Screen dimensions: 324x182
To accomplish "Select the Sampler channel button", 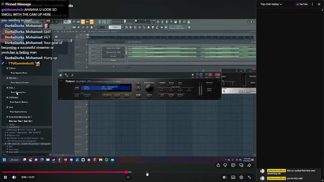I will pos(113,60).
